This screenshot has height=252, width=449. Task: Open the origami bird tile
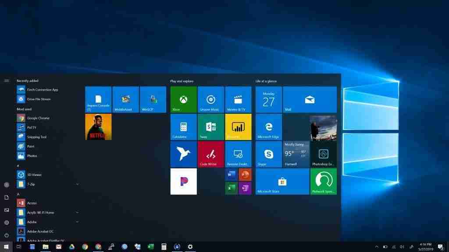click(184, 154)
